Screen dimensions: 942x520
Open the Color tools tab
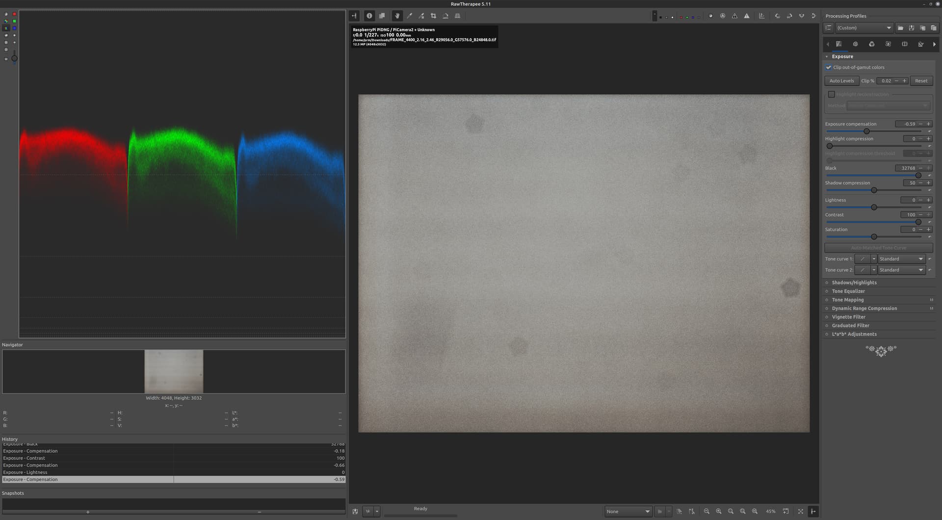pyautogui.click(x=872, y=44)
